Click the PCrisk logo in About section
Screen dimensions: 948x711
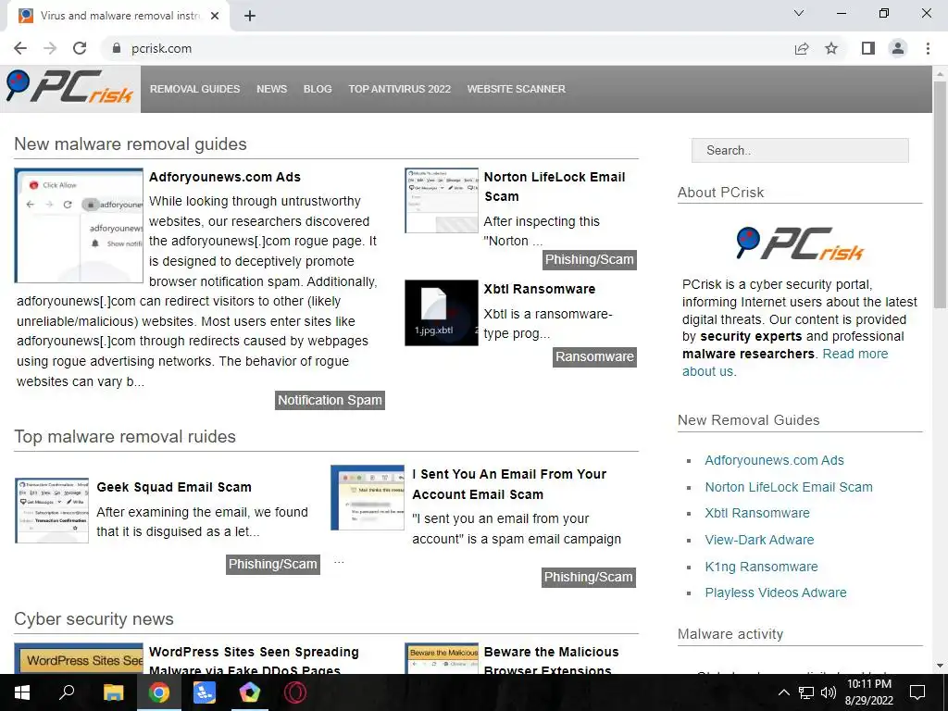[800, 243]
